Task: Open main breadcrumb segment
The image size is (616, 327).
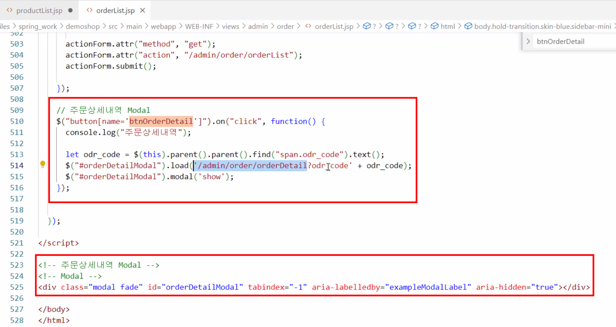Action: click(x=134, y=26)
